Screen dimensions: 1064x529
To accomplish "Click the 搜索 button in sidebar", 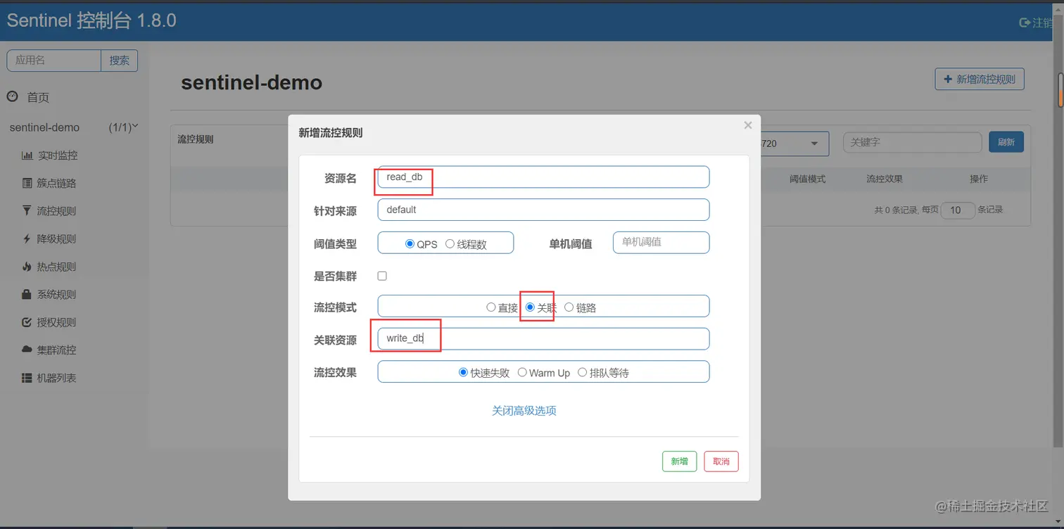I will click(x=120, y=60).
